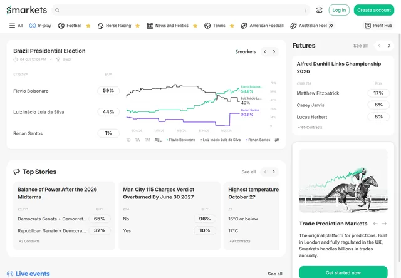Expand +165 Contracts in Futures card
Screen dimensions: 401x278
tap(310, 128)
